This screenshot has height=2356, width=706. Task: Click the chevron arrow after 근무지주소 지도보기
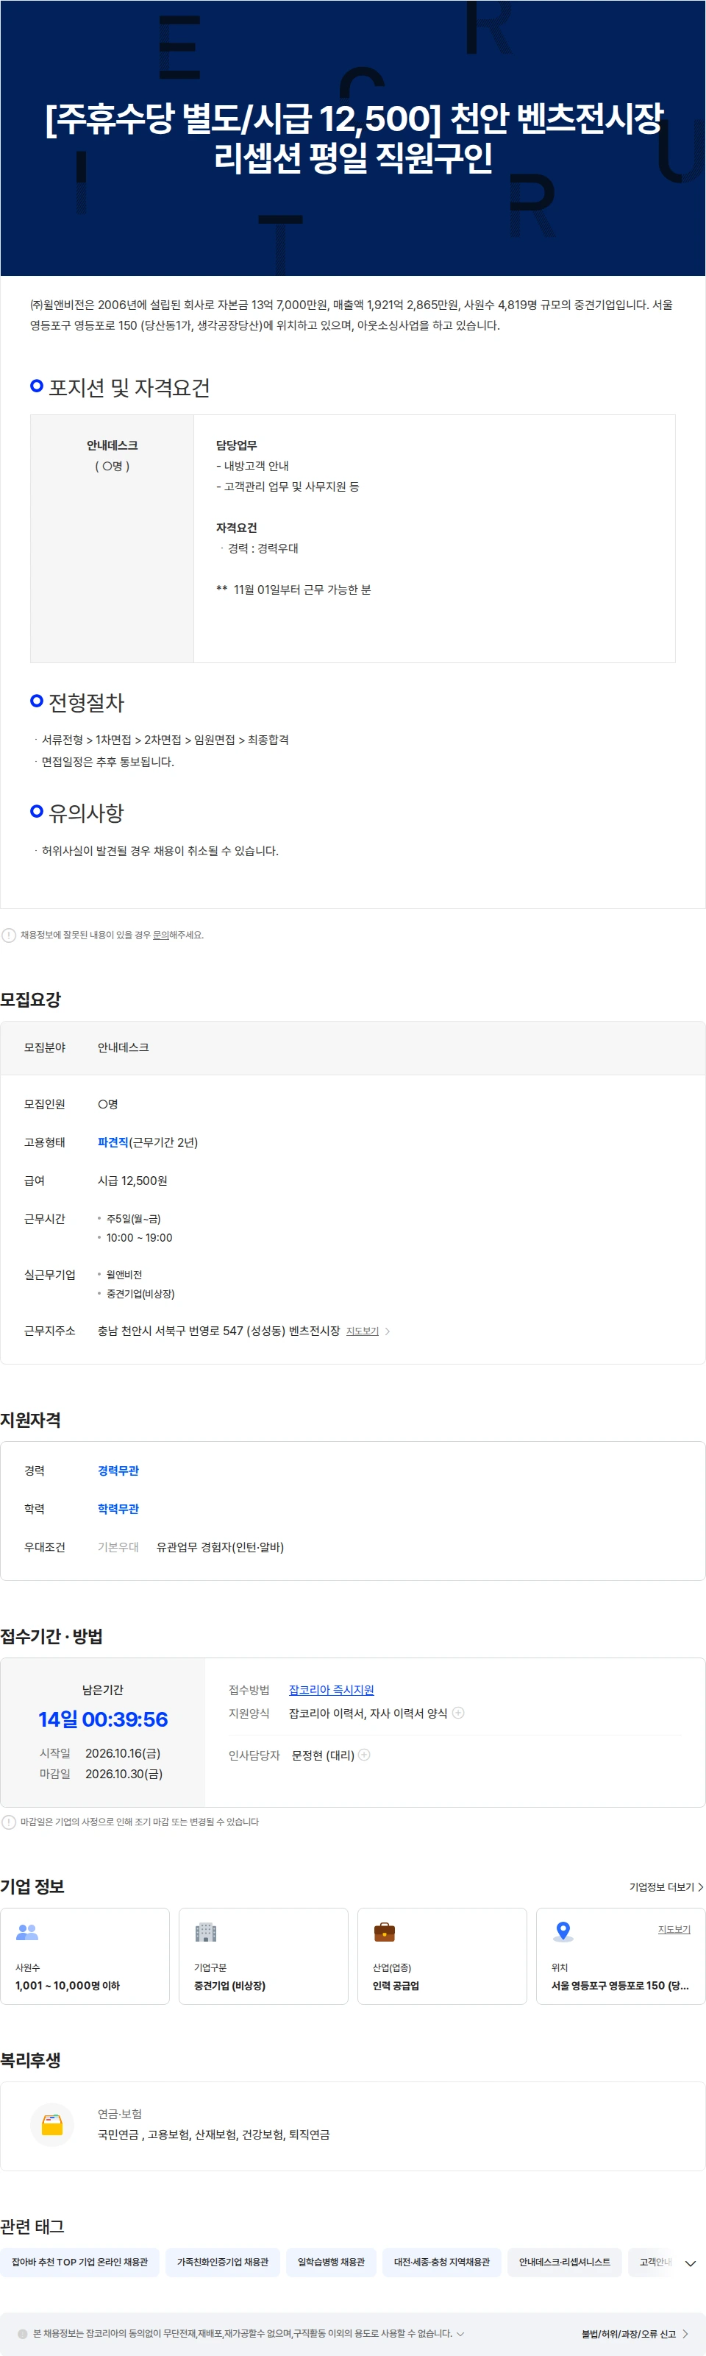pos(388,1331)
